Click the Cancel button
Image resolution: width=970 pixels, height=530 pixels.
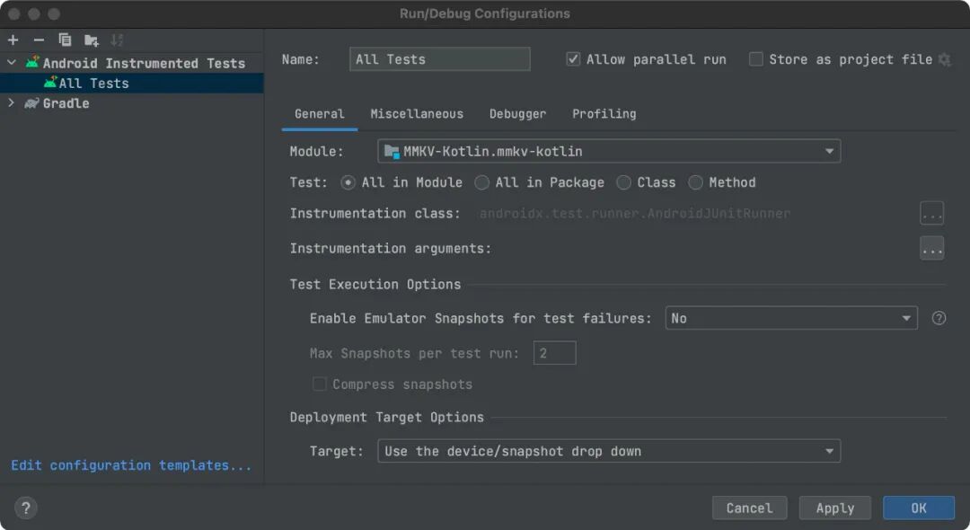point(749,508)
